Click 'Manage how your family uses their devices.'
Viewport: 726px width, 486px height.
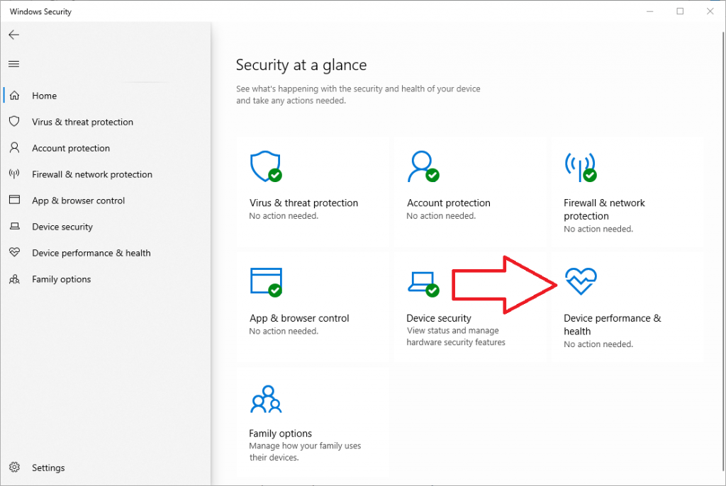(305, 452)
